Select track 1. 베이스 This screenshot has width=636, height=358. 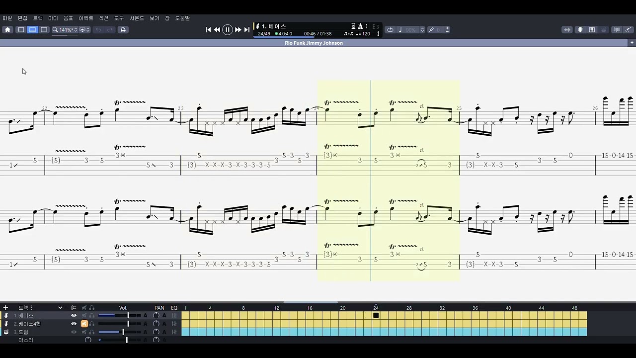[26, 316]
